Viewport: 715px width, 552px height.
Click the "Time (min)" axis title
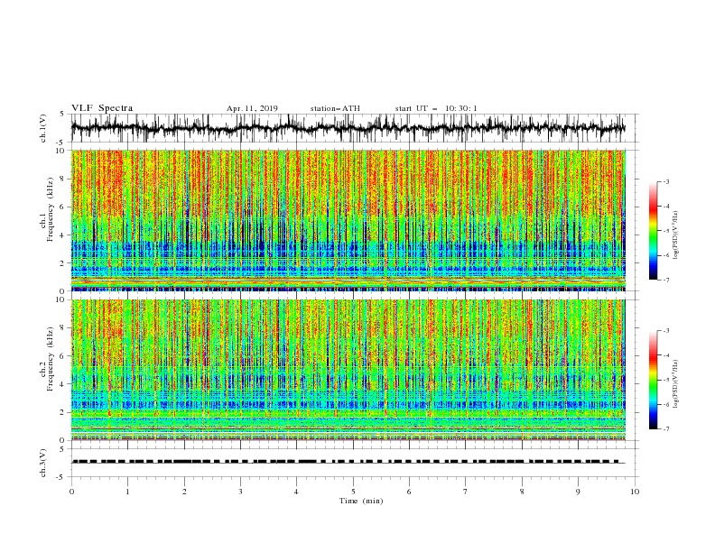coord(361,501)
